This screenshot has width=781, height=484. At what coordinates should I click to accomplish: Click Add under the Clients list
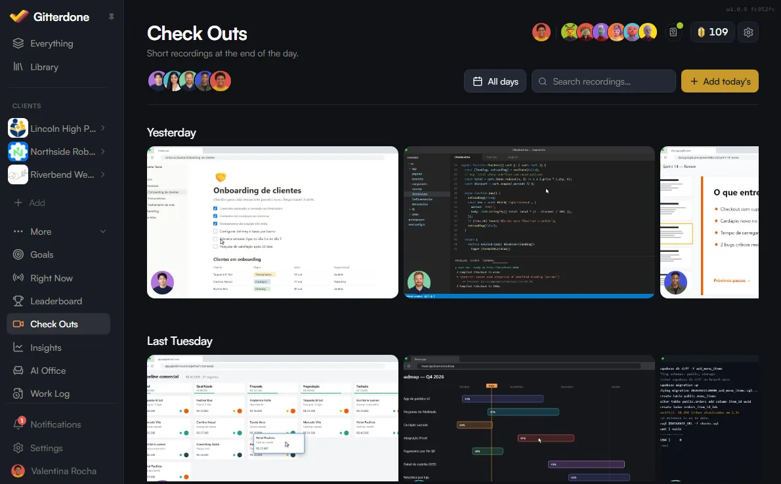click(30, 203)
